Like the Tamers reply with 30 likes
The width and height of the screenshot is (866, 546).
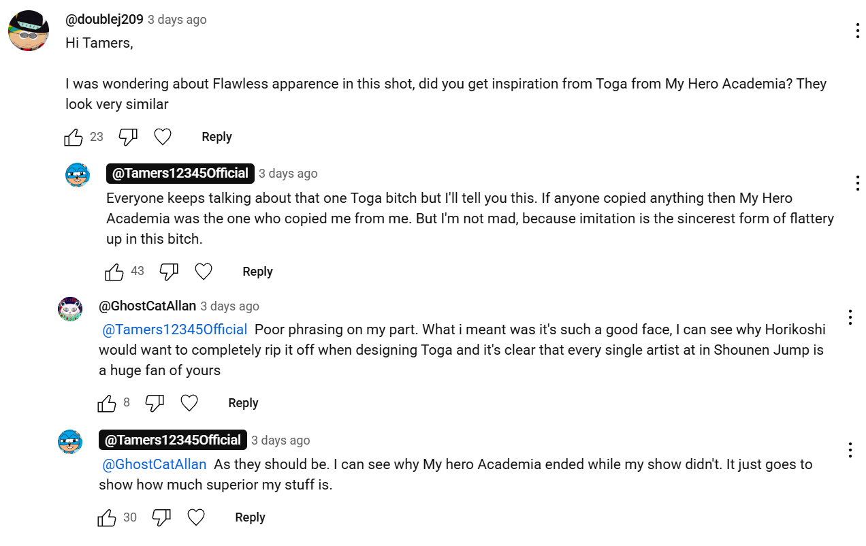click(x=107, y=518)
